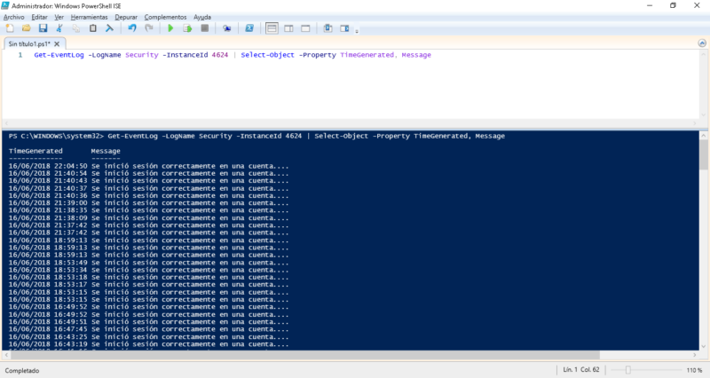Image resolution: width=710 pixels, height=378 pixels.
Task: Undo the last edit
Action: (132, 28)
